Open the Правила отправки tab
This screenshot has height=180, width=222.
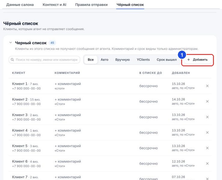pos(91,5)
